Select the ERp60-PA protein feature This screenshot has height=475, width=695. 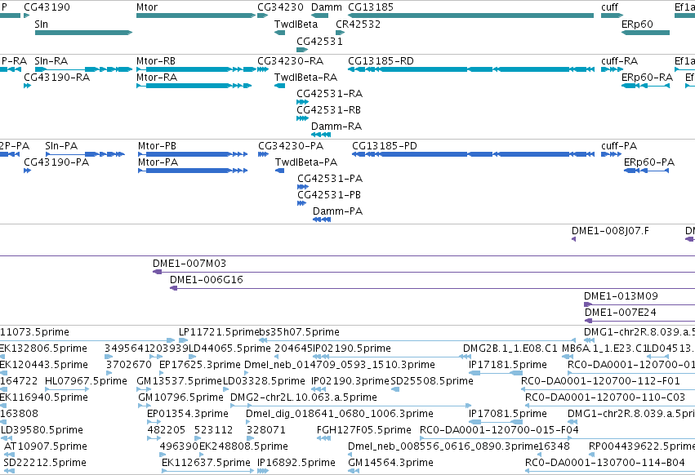pyautogui.click(x=646, y=171)
